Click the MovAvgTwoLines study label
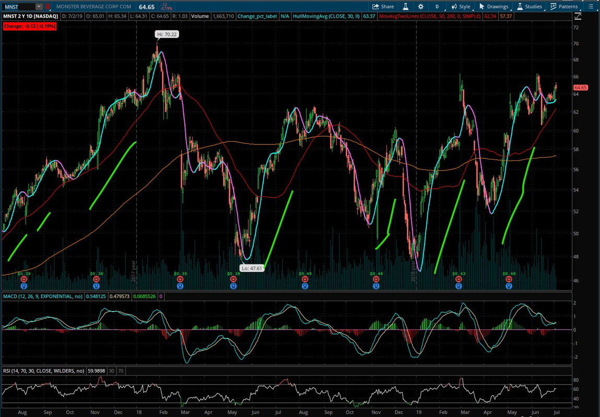The image size is (600, 417). point(429,17)
